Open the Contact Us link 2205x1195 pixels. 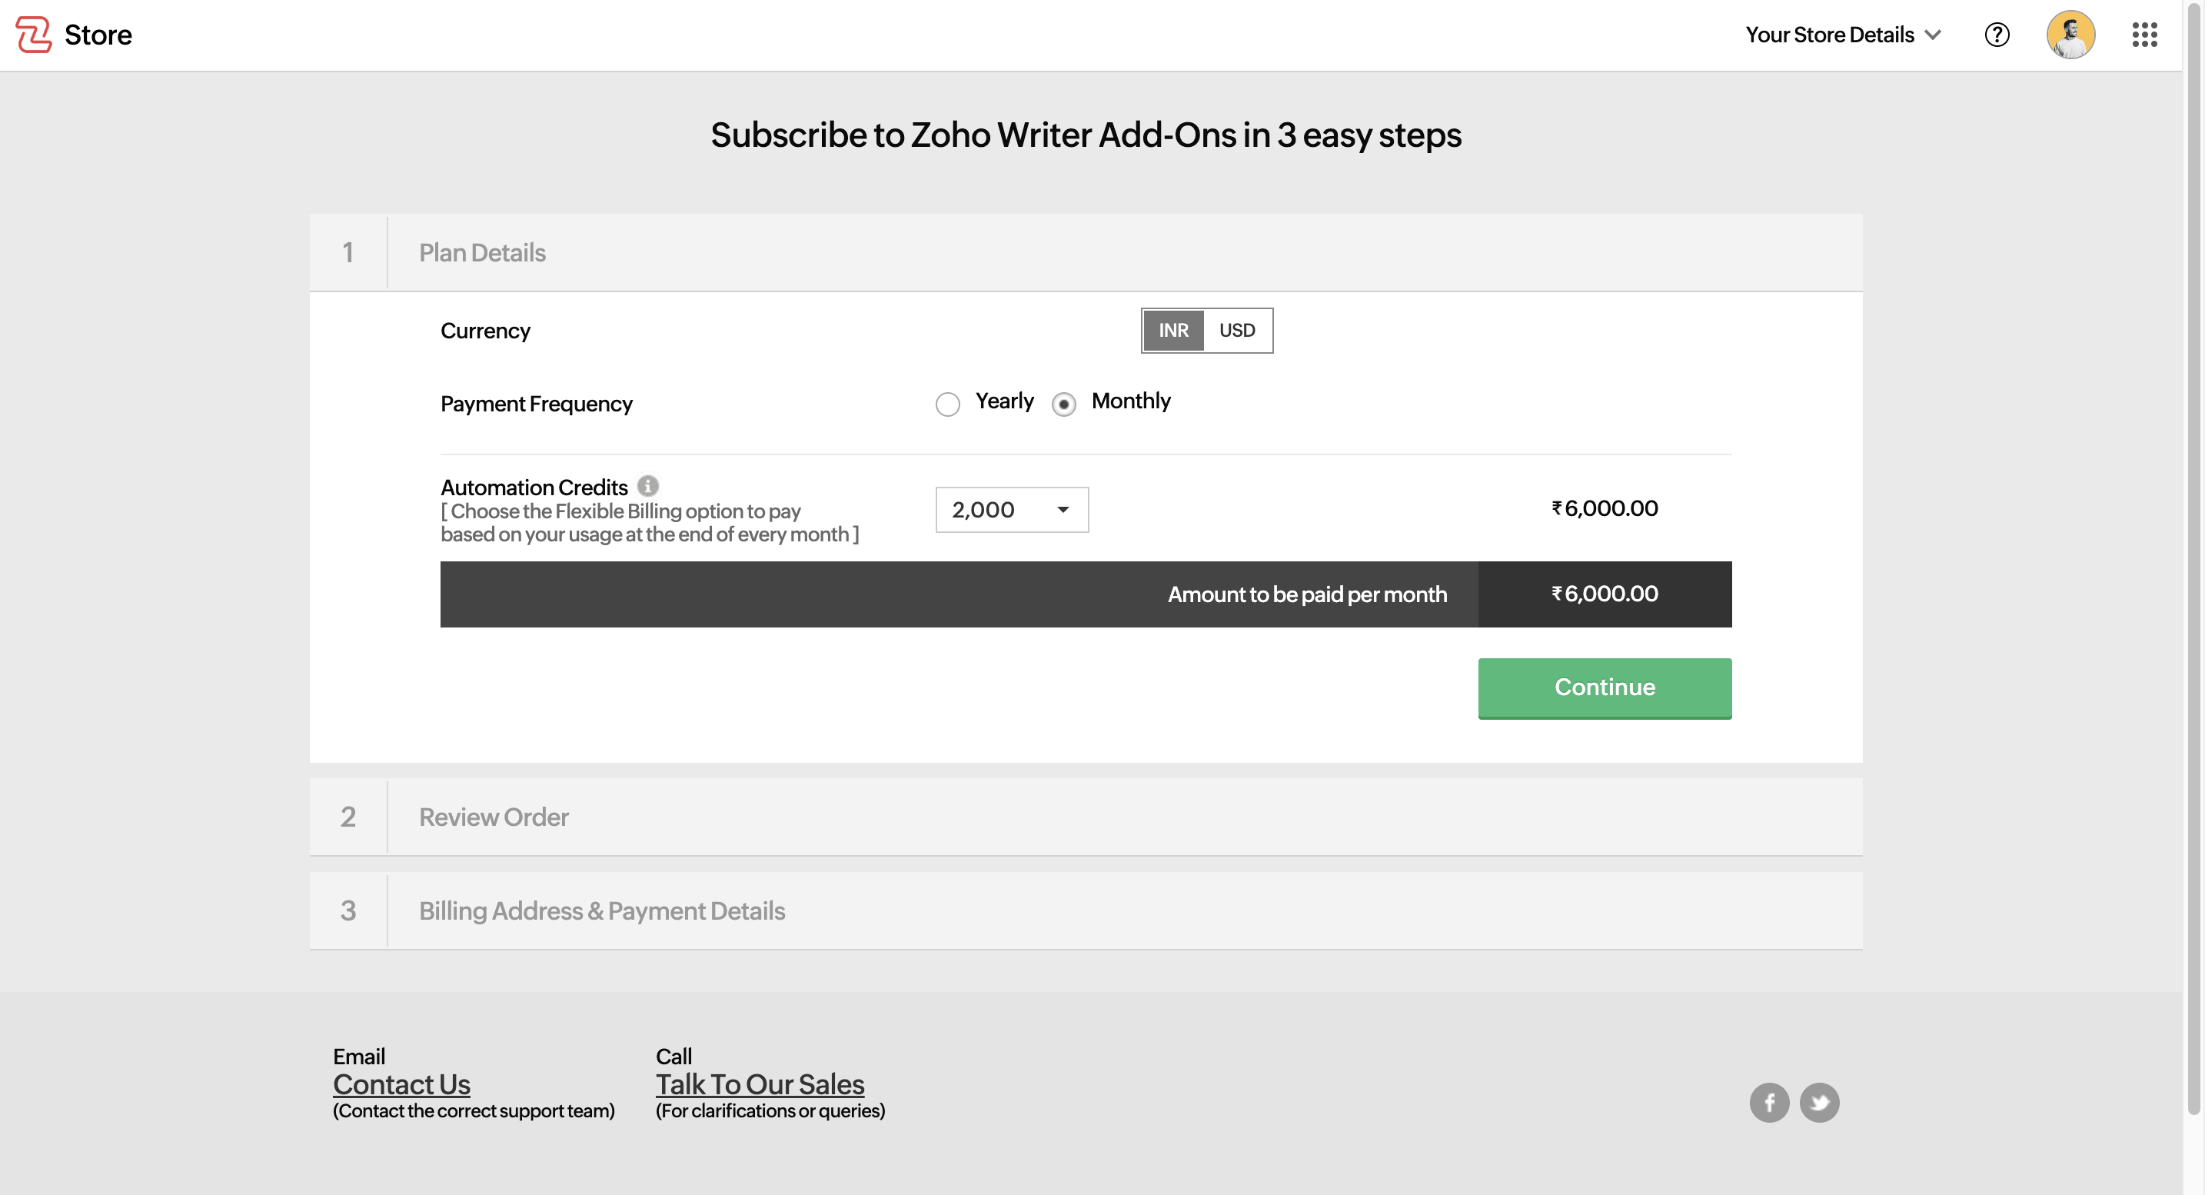(401, 1084)
